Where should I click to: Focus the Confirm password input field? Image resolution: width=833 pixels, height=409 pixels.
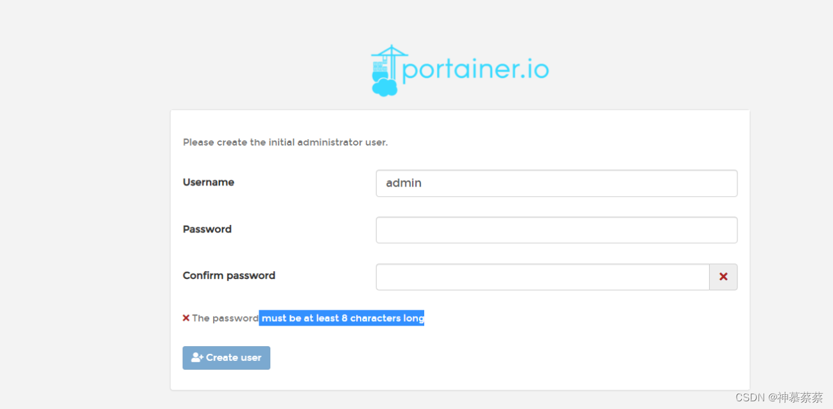pos(542,277)
